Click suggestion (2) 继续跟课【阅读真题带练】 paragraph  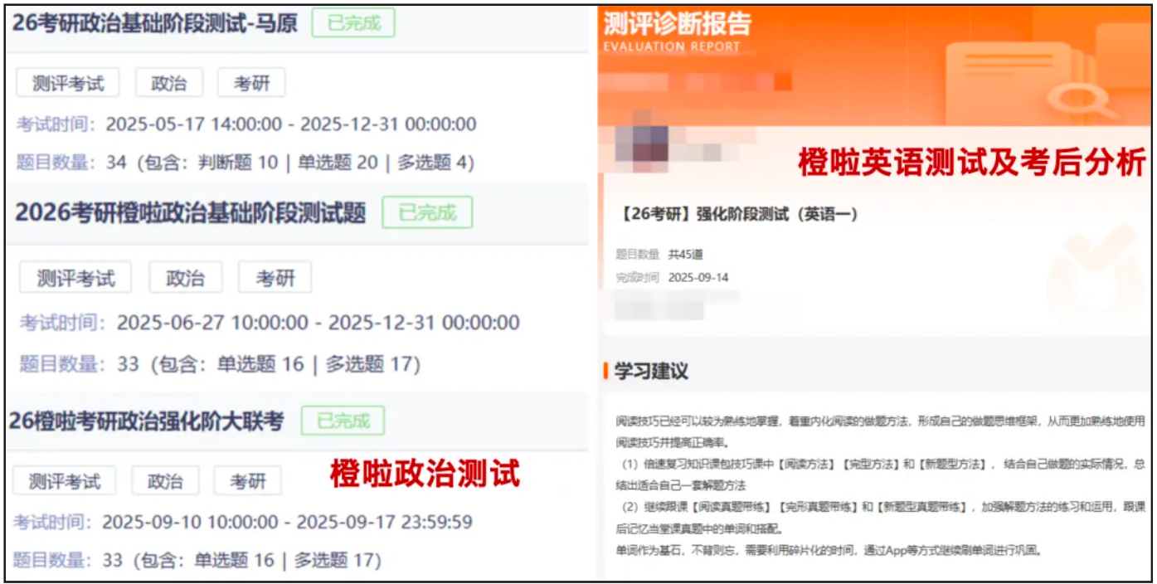[x=882, y=517]
